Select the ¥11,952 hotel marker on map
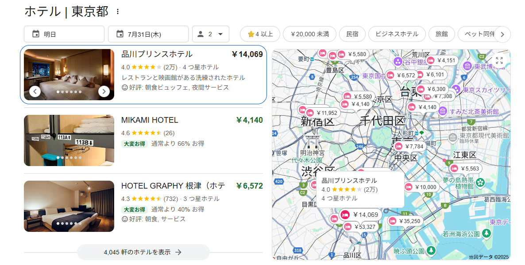 pyautogui.click(x=322, y=113)
